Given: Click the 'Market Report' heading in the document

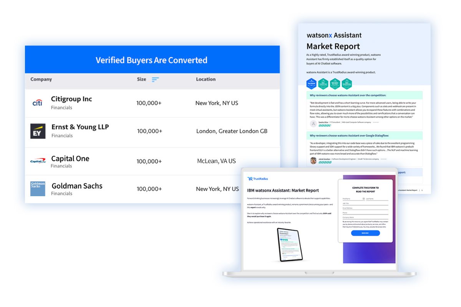Looking at the screenshot, I should [x=333, y=47].
